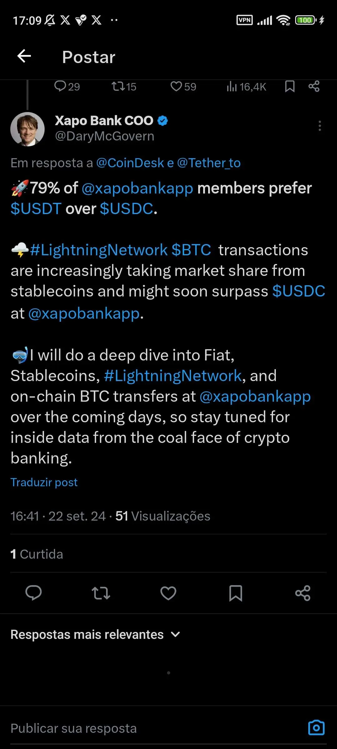Open replies on parent post with 29 comments
The image size is (337, 749).
60,86
